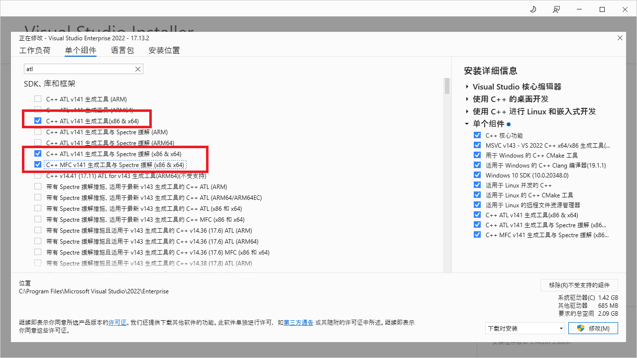637x358 pixels.
Task: Click 移除(R)不受支持的组件 button
Action: [x=579, y=285]
